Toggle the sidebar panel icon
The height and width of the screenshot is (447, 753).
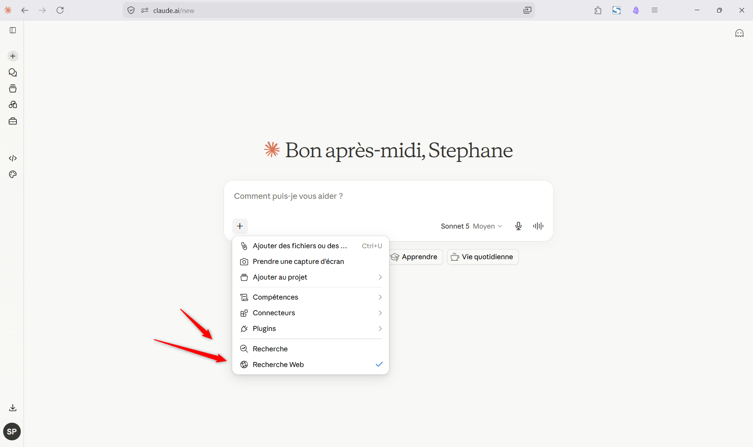point(13,30)
